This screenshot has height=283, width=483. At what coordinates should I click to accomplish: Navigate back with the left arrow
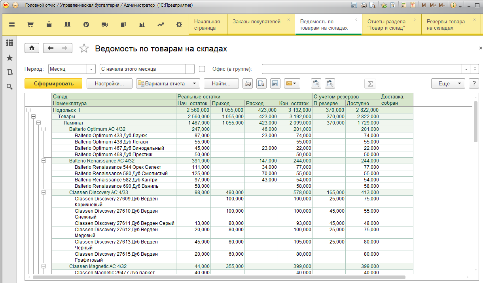pyautogui.click(x=51, y=48)
